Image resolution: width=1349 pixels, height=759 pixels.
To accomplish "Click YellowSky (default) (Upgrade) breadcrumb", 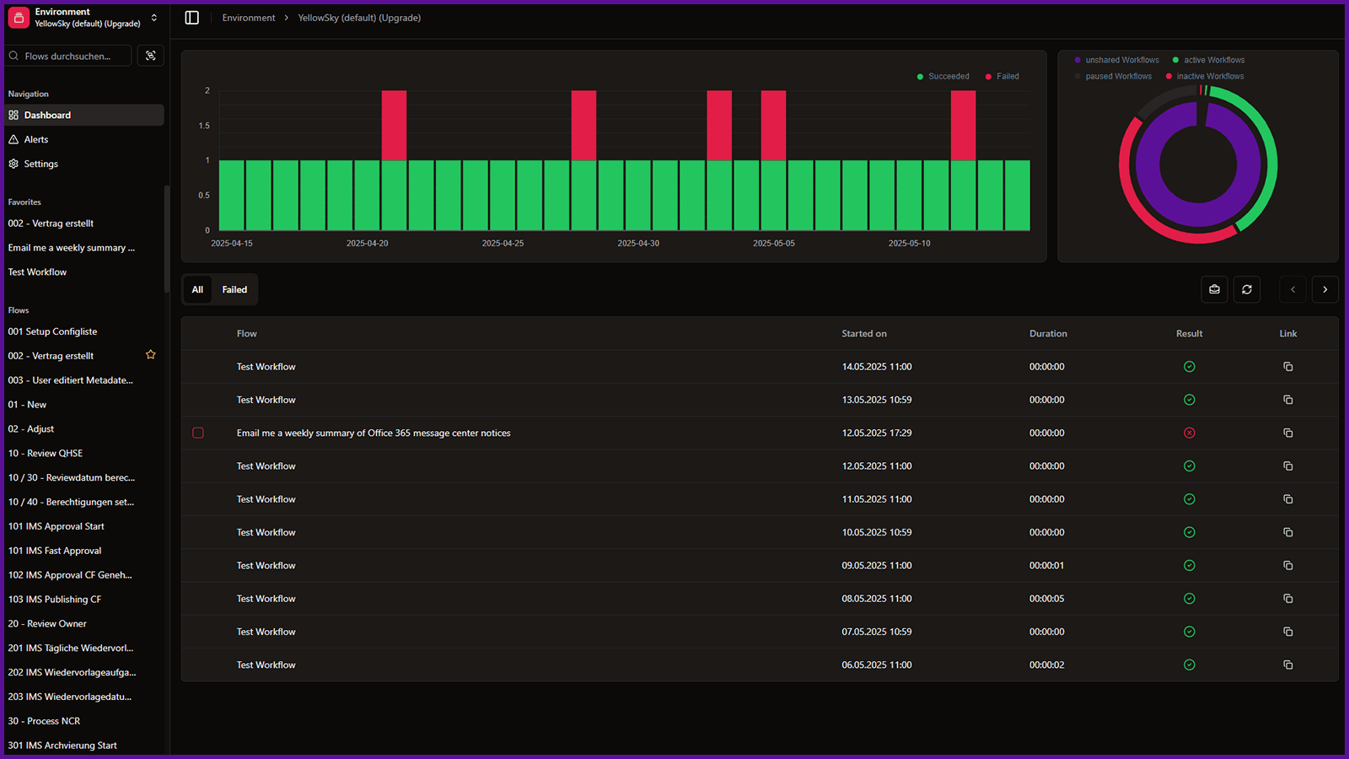I will point(359,18).
